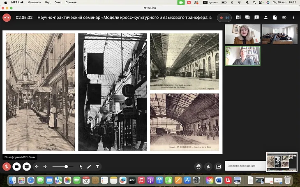The height and width of the screenshot is (187, 300).
Task: Toggle the screen sharing button
Action: click(27, 166)
